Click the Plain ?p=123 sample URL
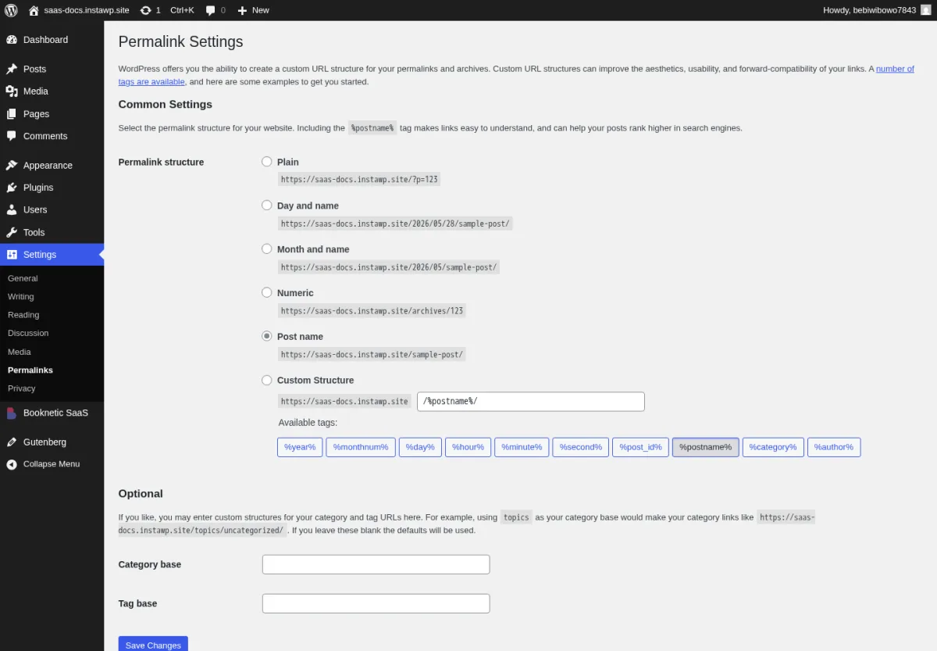Screen dimensions: 937x651 [360, 180]
